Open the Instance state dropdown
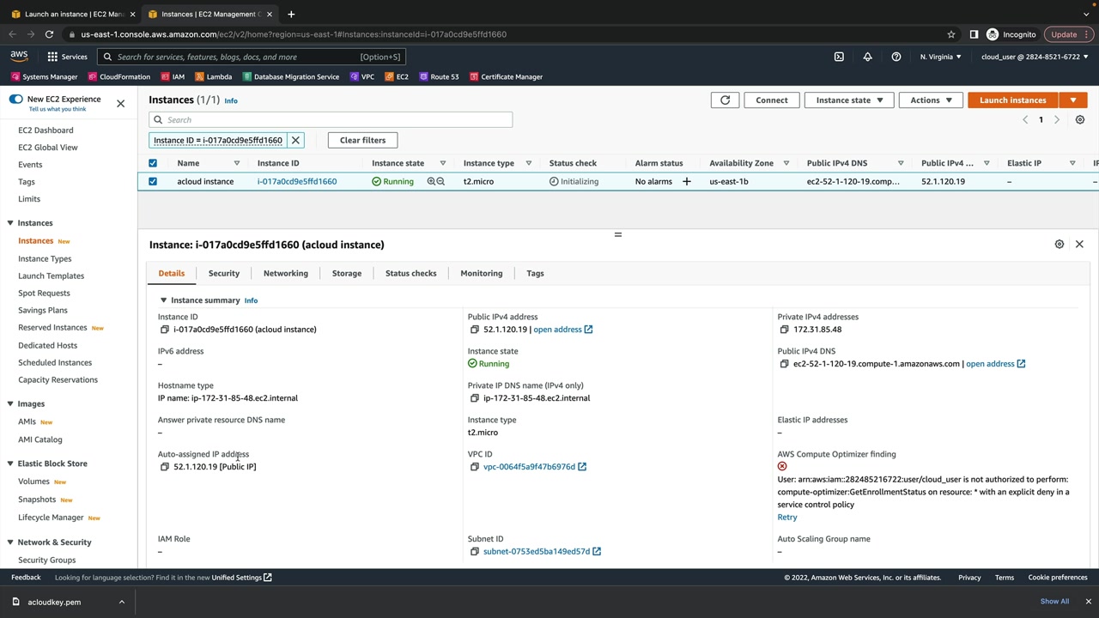 click(x=849, y=100)
